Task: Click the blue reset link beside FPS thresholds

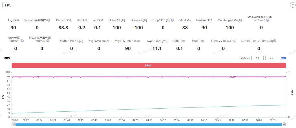Action: pos(284,58)
